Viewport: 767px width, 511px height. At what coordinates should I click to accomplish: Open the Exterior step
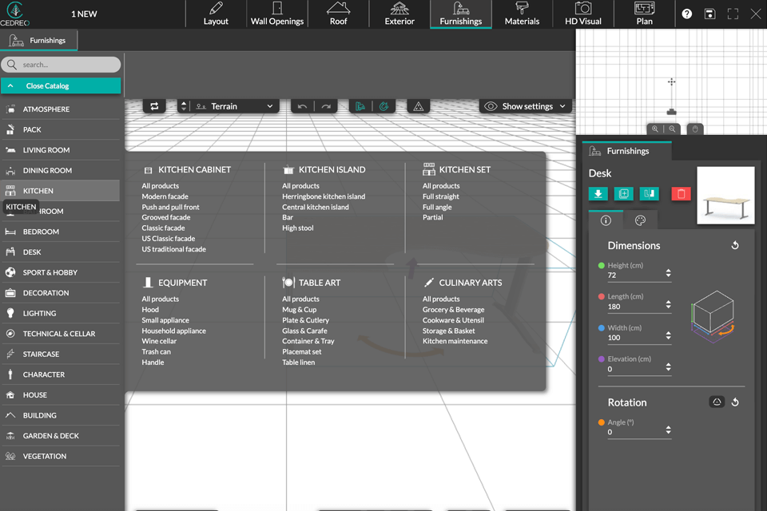coord(399,14)
